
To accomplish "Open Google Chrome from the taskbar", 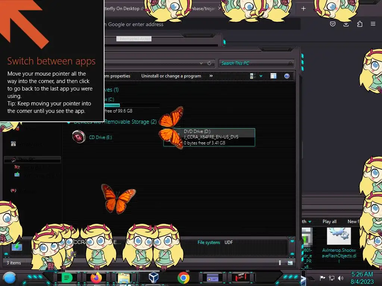I will pos(183,278).
